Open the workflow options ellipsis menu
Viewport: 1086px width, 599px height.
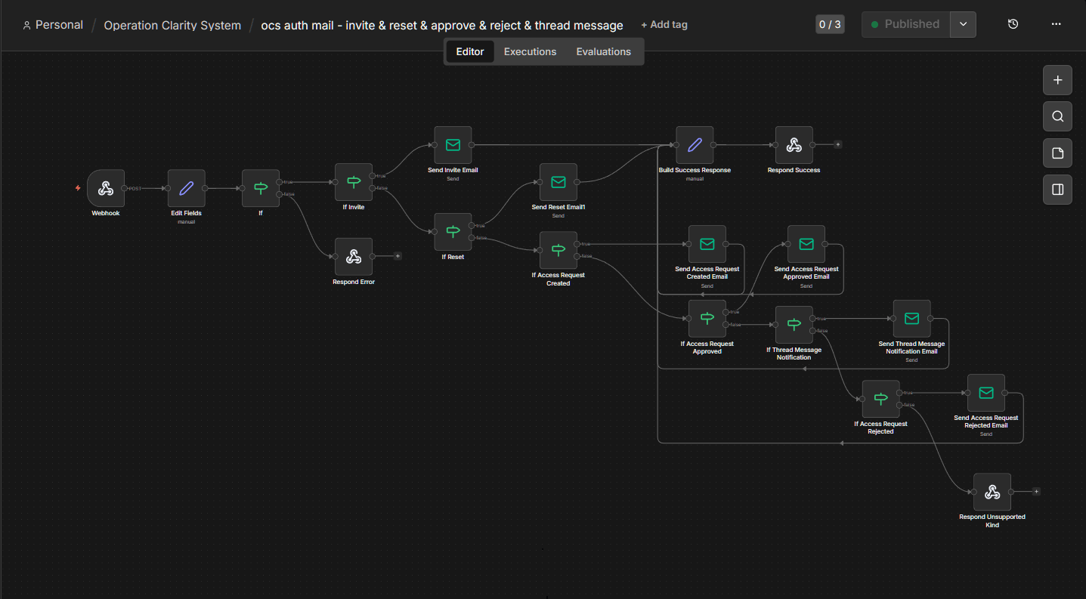click(x=1056, y=25)
